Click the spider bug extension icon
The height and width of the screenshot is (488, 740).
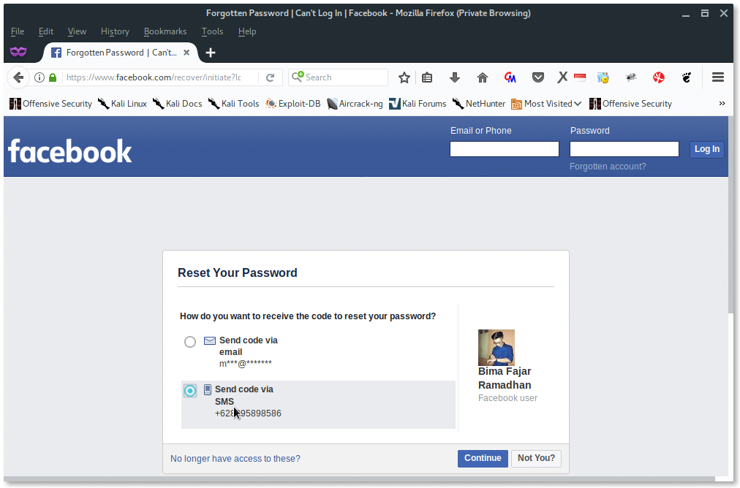click(x=631, y=77)
